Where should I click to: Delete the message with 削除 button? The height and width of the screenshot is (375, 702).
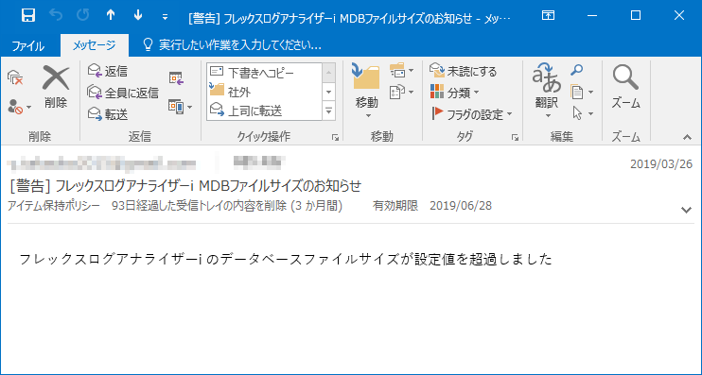click(56, 88)
